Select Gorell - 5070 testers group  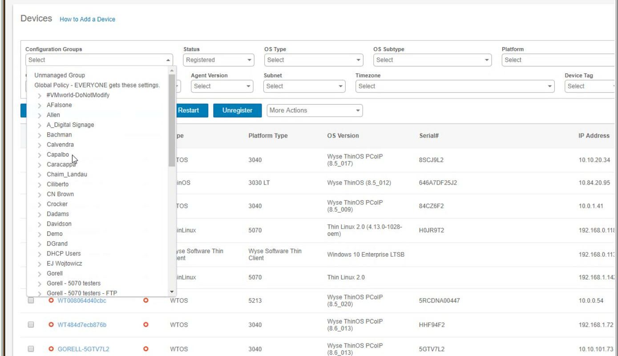point(73,283)
